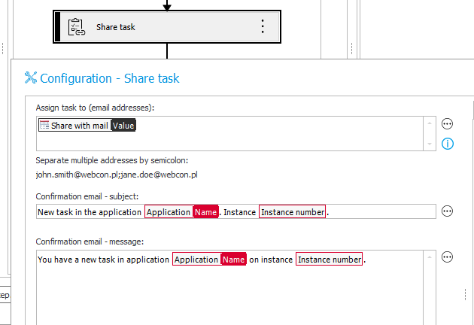Screen dimensions: 474x325
Task: Click the clipboard icon on the Share task step
Action: click(x=77, y=27)
